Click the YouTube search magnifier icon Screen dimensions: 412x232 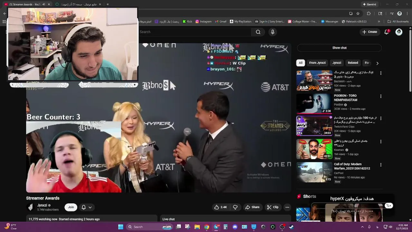click(258, 32)
